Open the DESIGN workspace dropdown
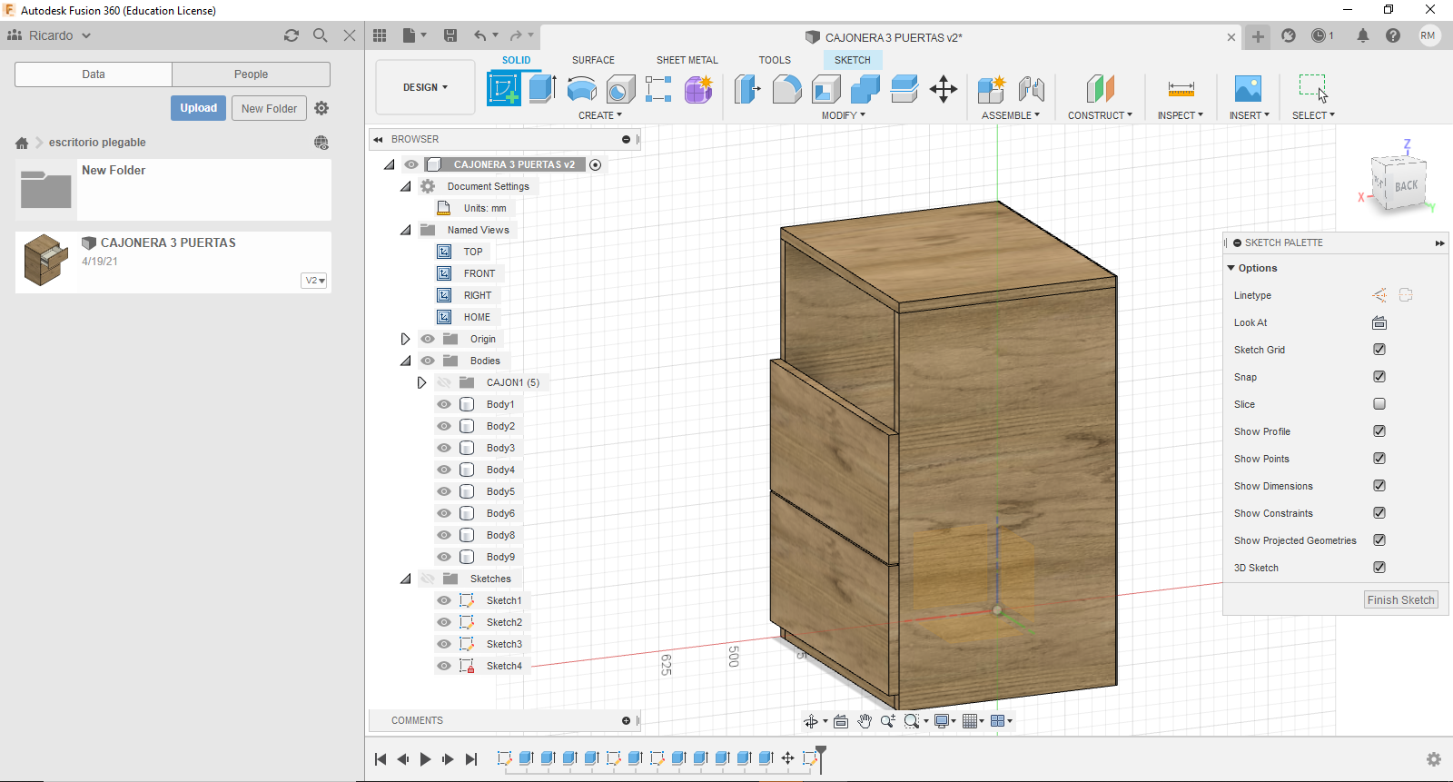 pyautogui.click(x=425, y=87)
